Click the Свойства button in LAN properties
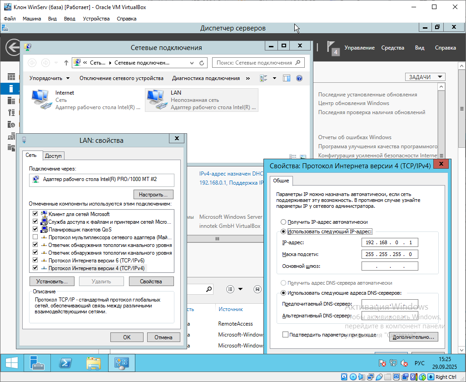Screen dimensions: 466x382 pos(151,281)
